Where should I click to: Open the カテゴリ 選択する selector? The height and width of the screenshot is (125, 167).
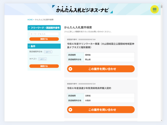(43, 59)
